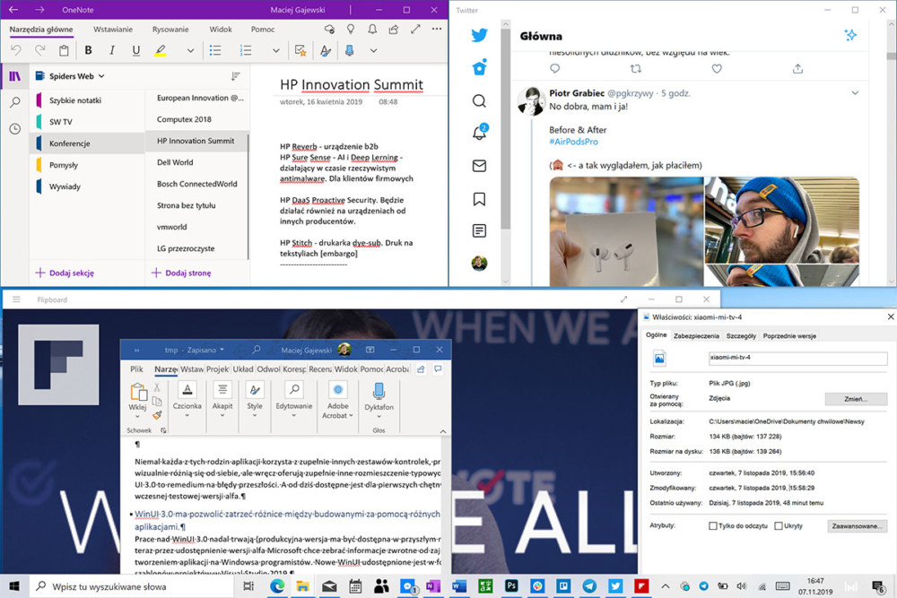The height and width of the screenshot is (598, 897).
Task: Open OneNote notifications bell
Action: [x=372, y=30]
